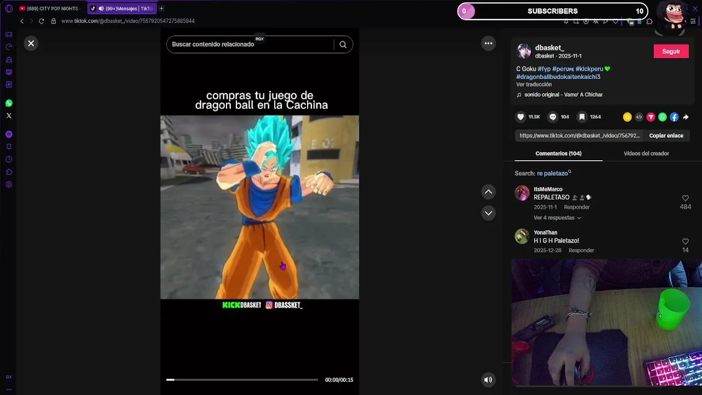Switch to Comentarios (104) tab
Image resolution: width=702 pixels, height=395 pixels.
[558, 154]
